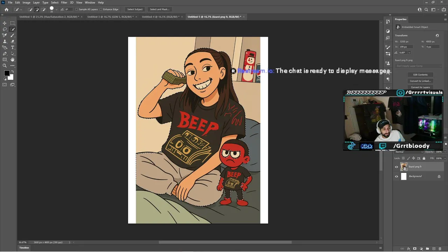Image resolution: width=448 pixels, height=252 pixels.
Task: Open the History panel icon
Action: 388,22
